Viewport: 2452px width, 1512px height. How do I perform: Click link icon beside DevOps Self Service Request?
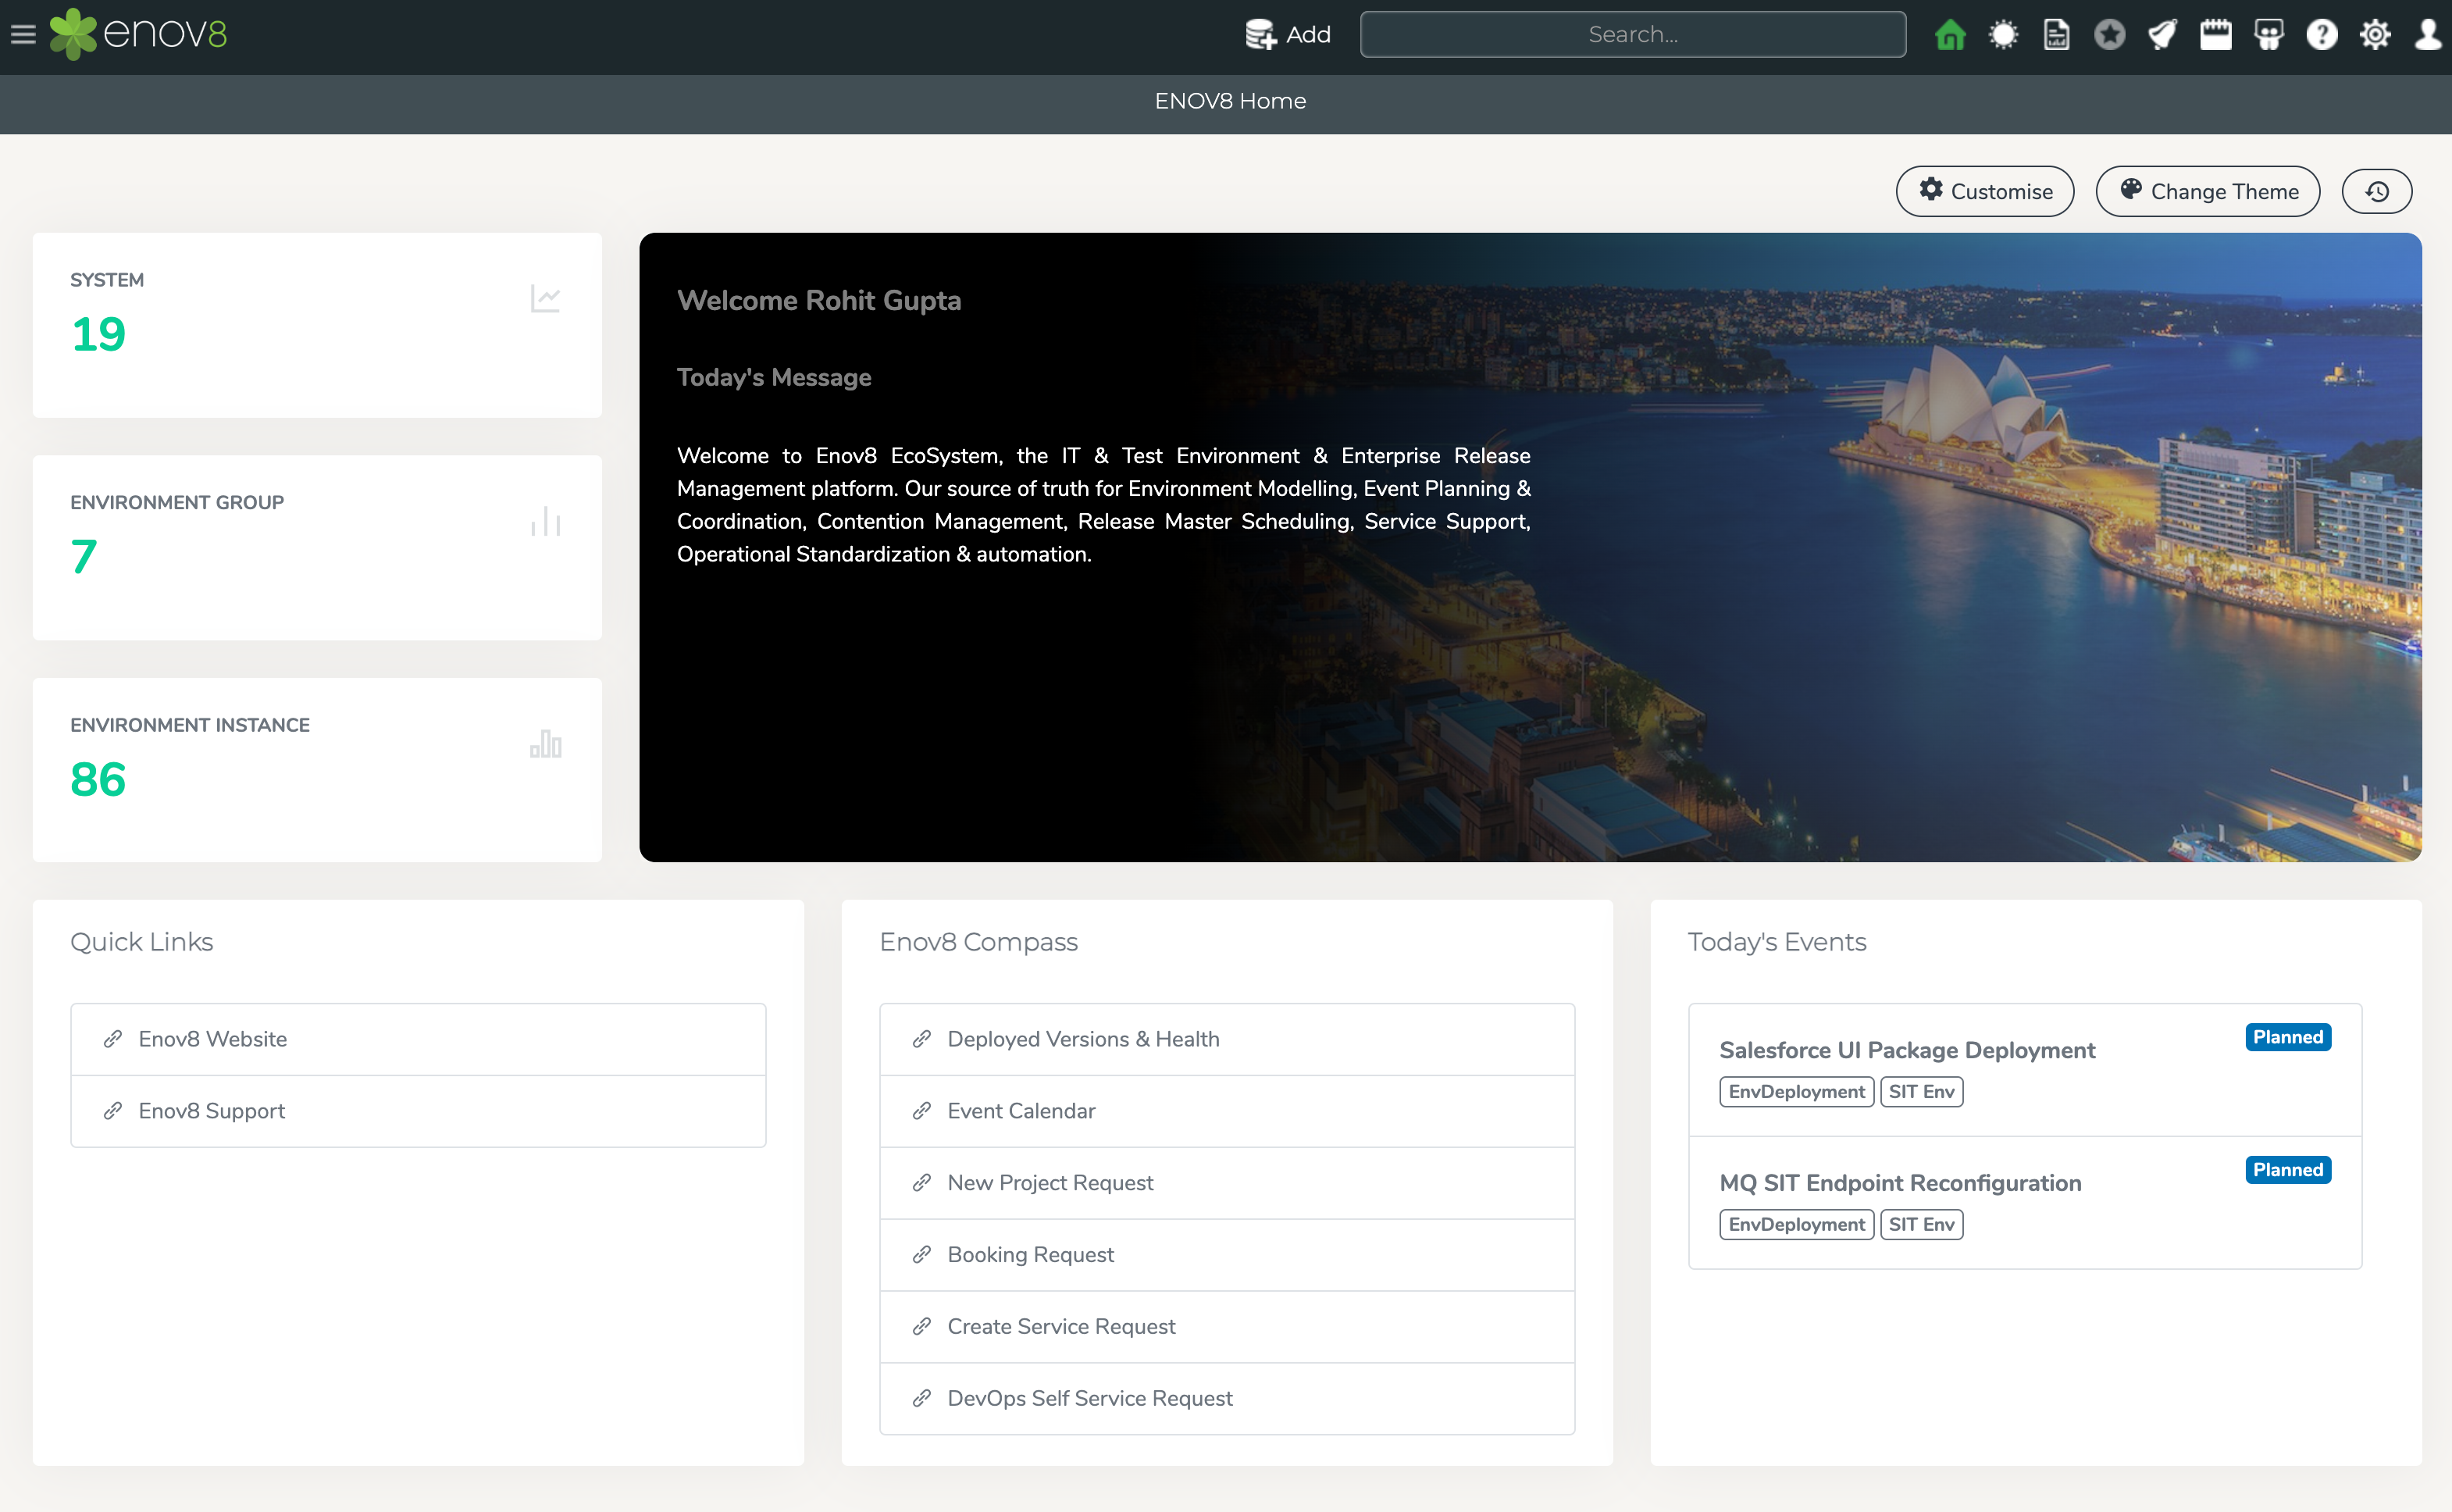pos(921,1399)
